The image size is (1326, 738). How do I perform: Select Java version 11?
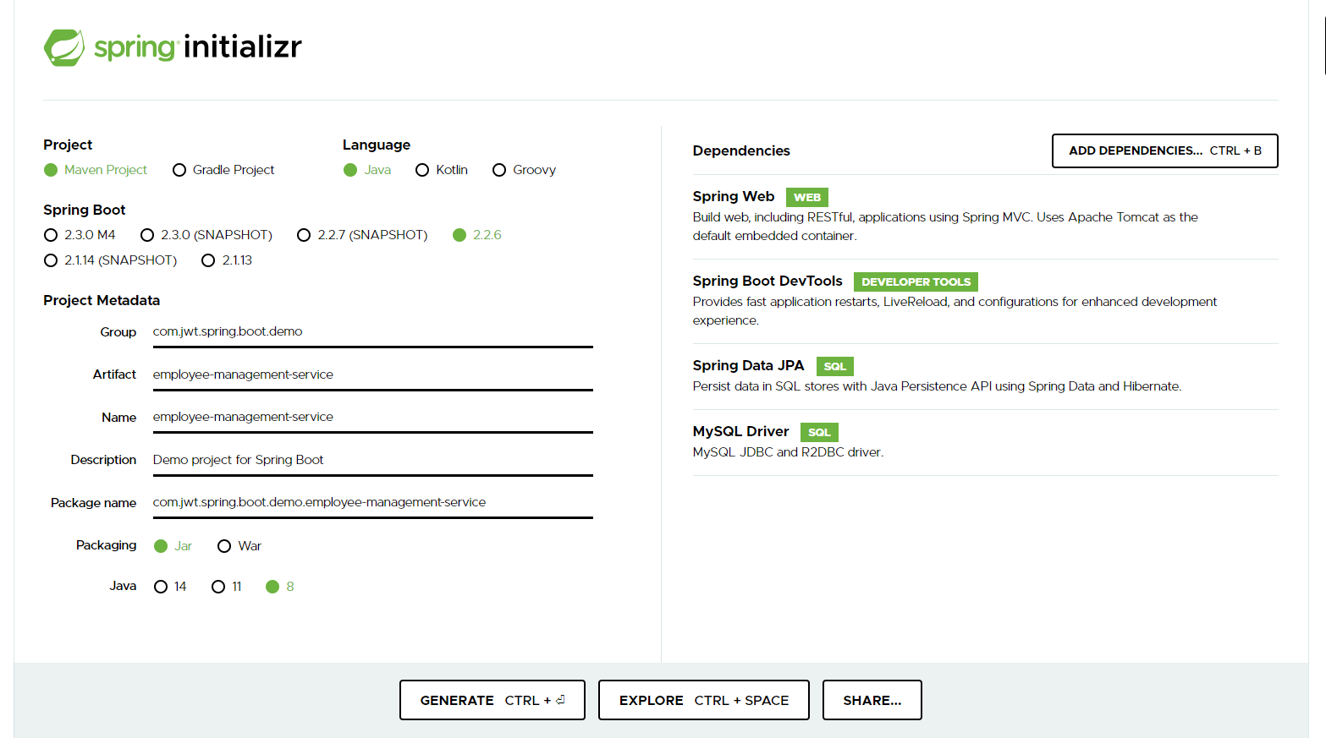217,586
